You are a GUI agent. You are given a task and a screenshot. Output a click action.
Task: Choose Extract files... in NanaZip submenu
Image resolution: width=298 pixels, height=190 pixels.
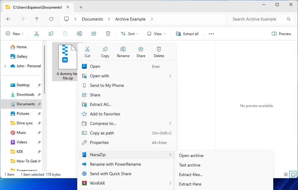pos(224,175)
